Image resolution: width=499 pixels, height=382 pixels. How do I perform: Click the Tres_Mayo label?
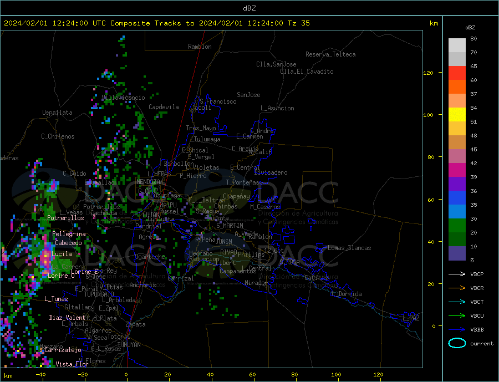point(201,128)
